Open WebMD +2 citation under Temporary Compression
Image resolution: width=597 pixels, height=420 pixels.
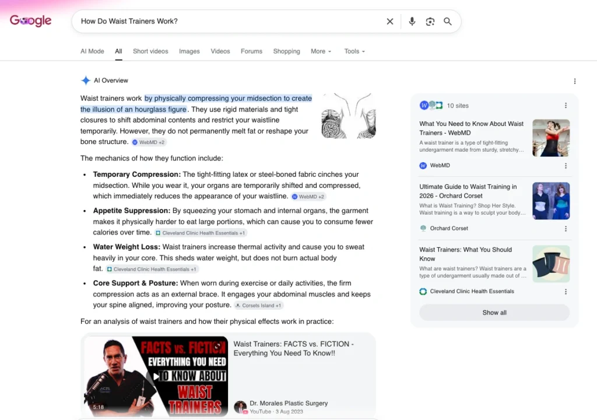click(x=308, y=197)
